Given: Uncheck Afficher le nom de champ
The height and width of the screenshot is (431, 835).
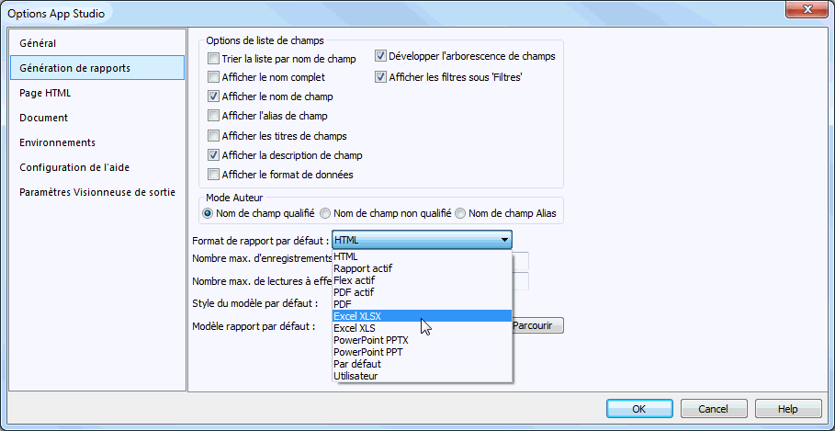Looking at the screenshot, I should coord(213,96).
